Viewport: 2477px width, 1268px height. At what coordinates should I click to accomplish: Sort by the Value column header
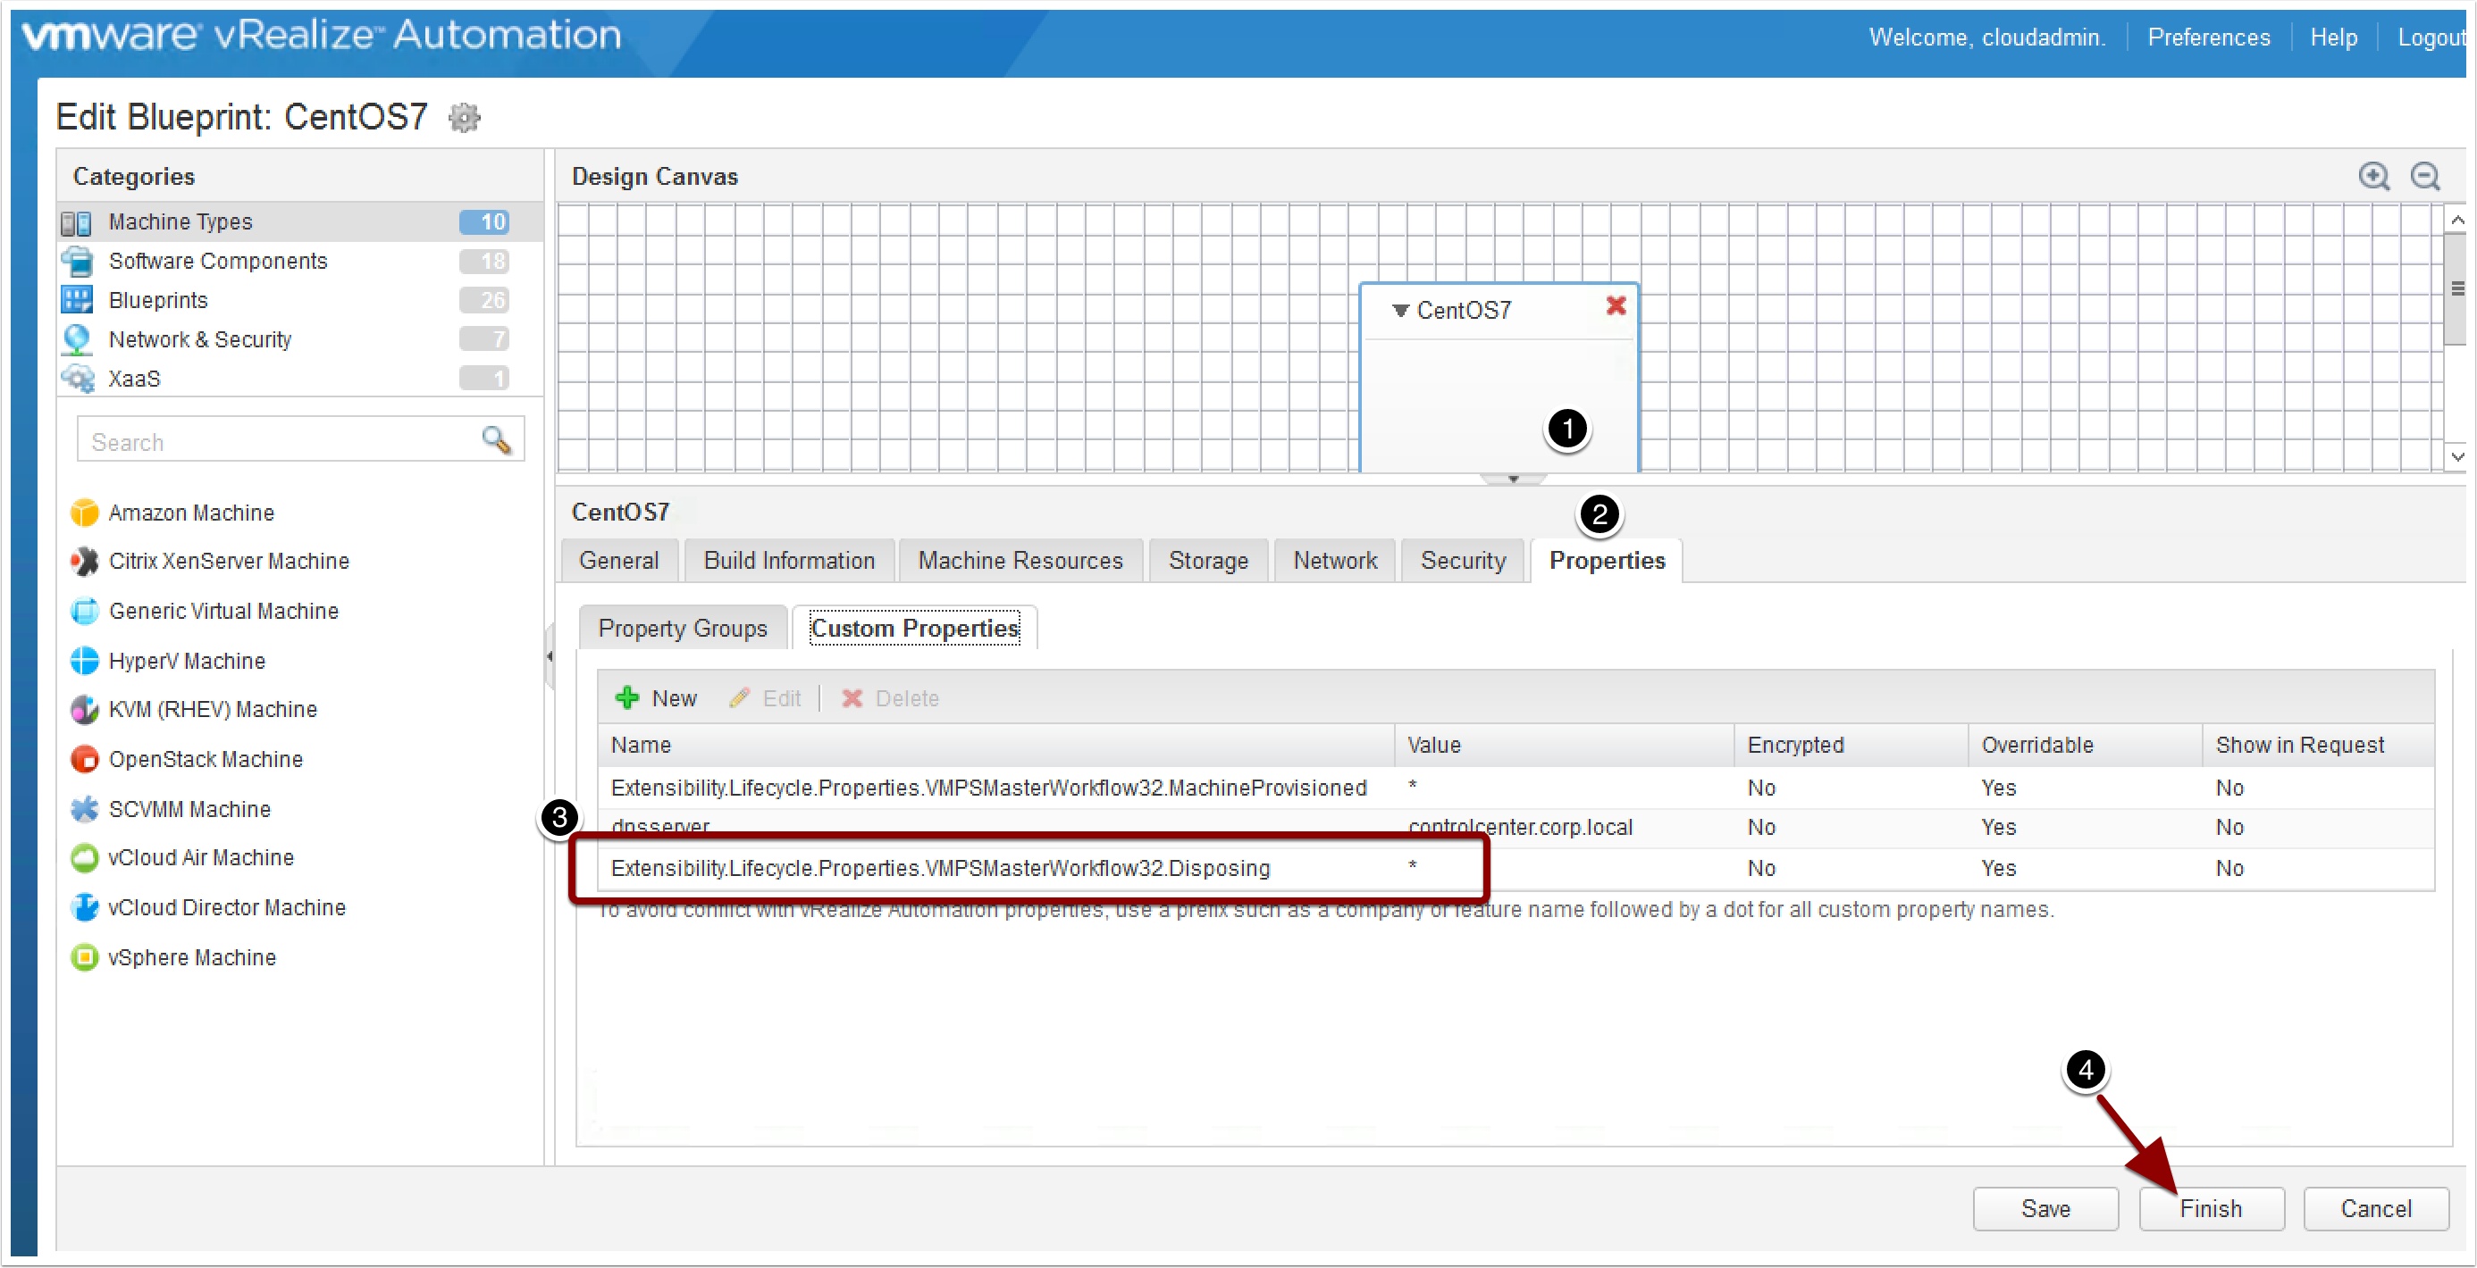click(x=1565, y=746)
